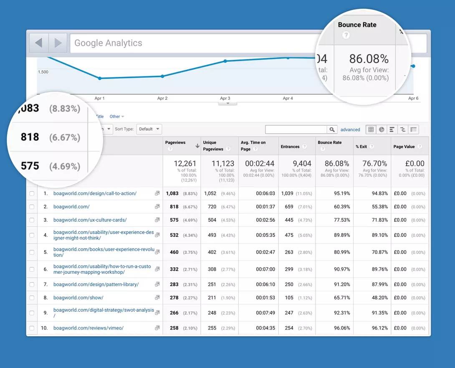Image resolution: width=455 pixels, height=368 pixels.
Task: Select the checkbox for boagworld.com/reviews/vimeo/
Action: tap(32, 328)
